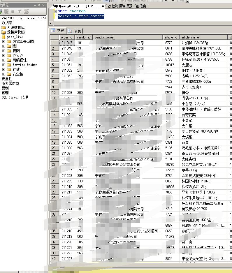Select row header number 20
Screen dimensions: 232x273
click(x=55, y=148)
